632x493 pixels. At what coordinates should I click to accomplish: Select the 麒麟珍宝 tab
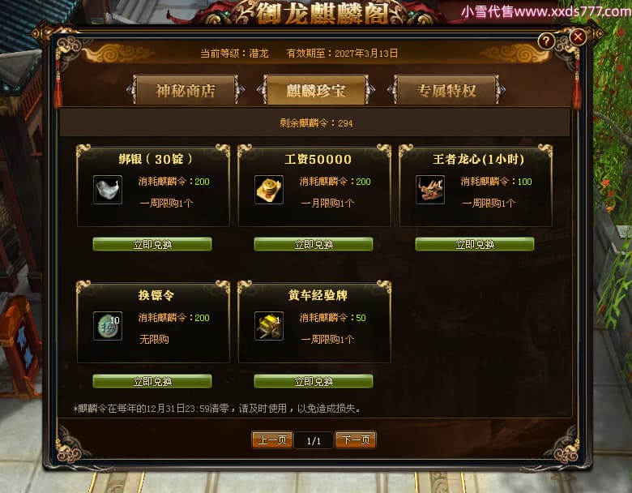point(316,90)
